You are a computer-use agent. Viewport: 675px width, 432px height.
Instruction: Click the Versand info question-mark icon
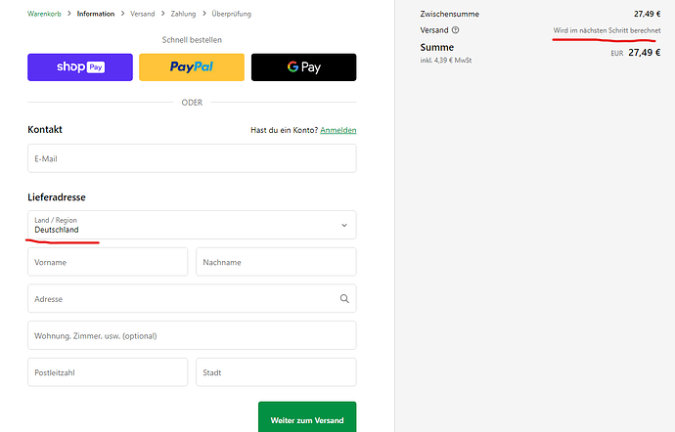(x=455, y=30)
